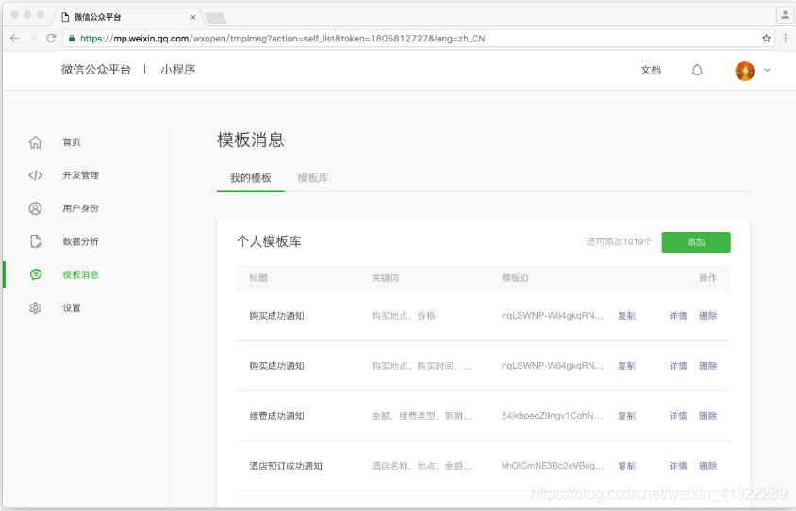Click the 酒店预订成功通知 title cell

point(286,466)
